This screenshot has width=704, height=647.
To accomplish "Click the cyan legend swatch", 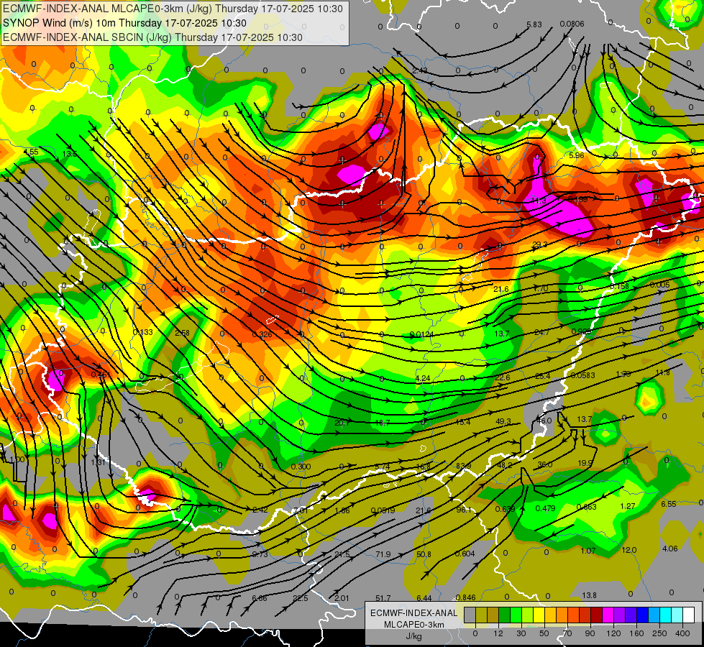I will [667, 615].
